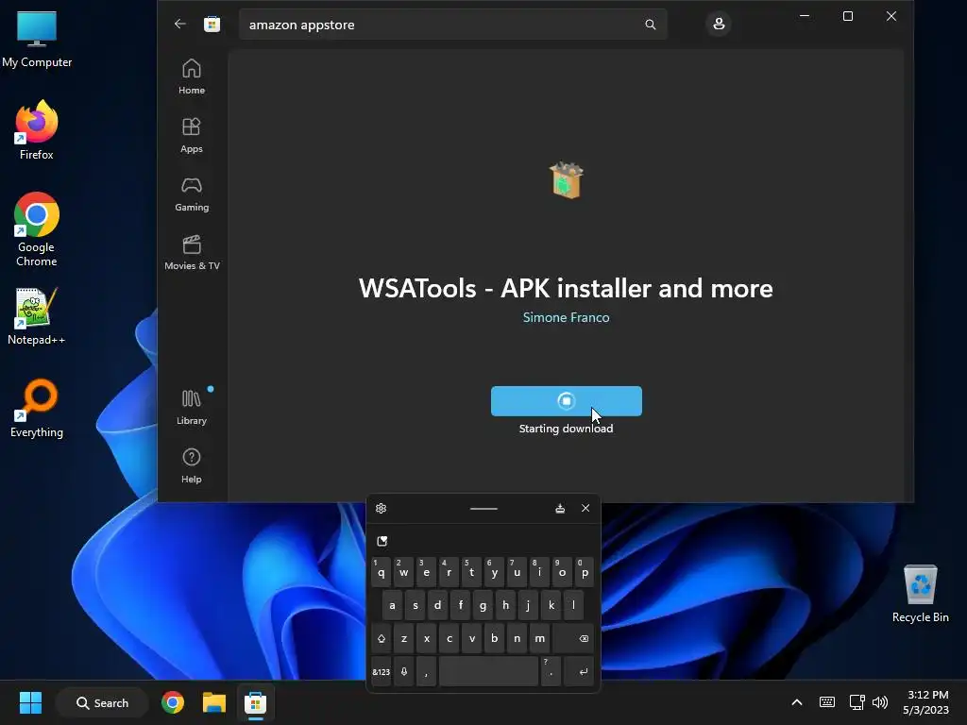Click the taskbar Search box
The image size is (967, 725).
(102, 702)
